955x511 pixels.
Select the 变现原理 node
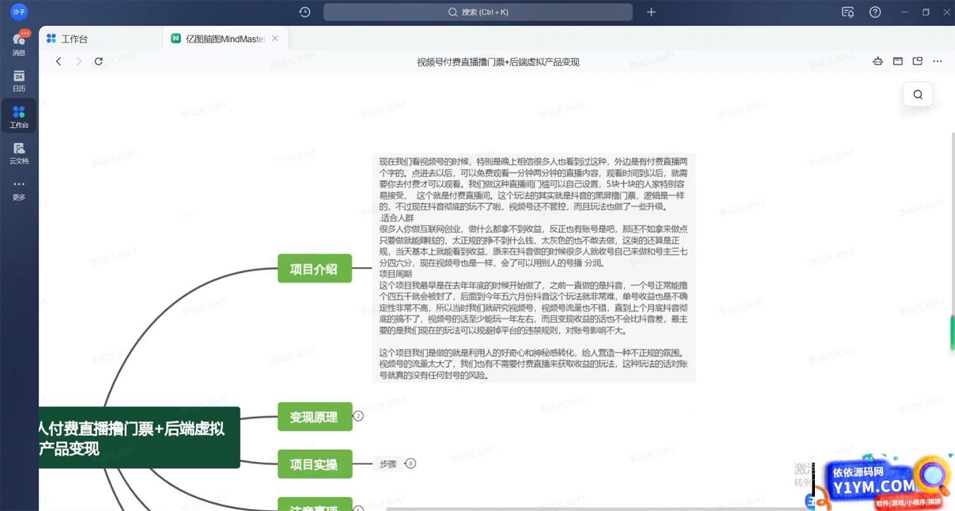[x=315, y=417]
